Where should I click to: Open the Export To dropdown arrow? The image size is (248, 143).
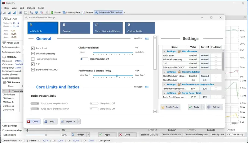[79, 122]
